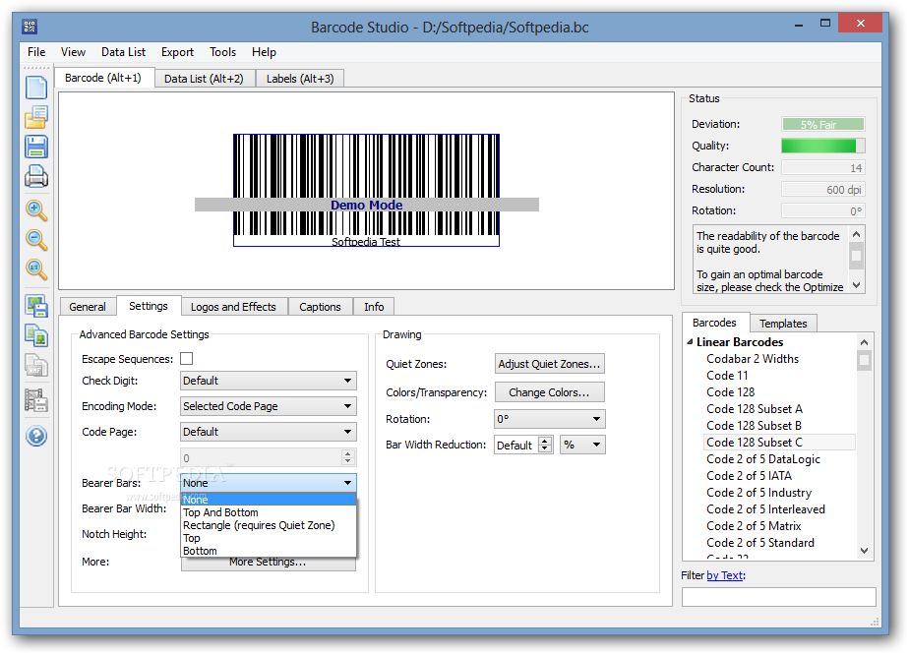This screenshot has width=909, height=655.
Task: Select 'Bottom' bearer bars option
Action: pos(269,551)
